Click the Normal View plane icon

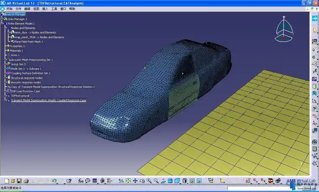163,181
